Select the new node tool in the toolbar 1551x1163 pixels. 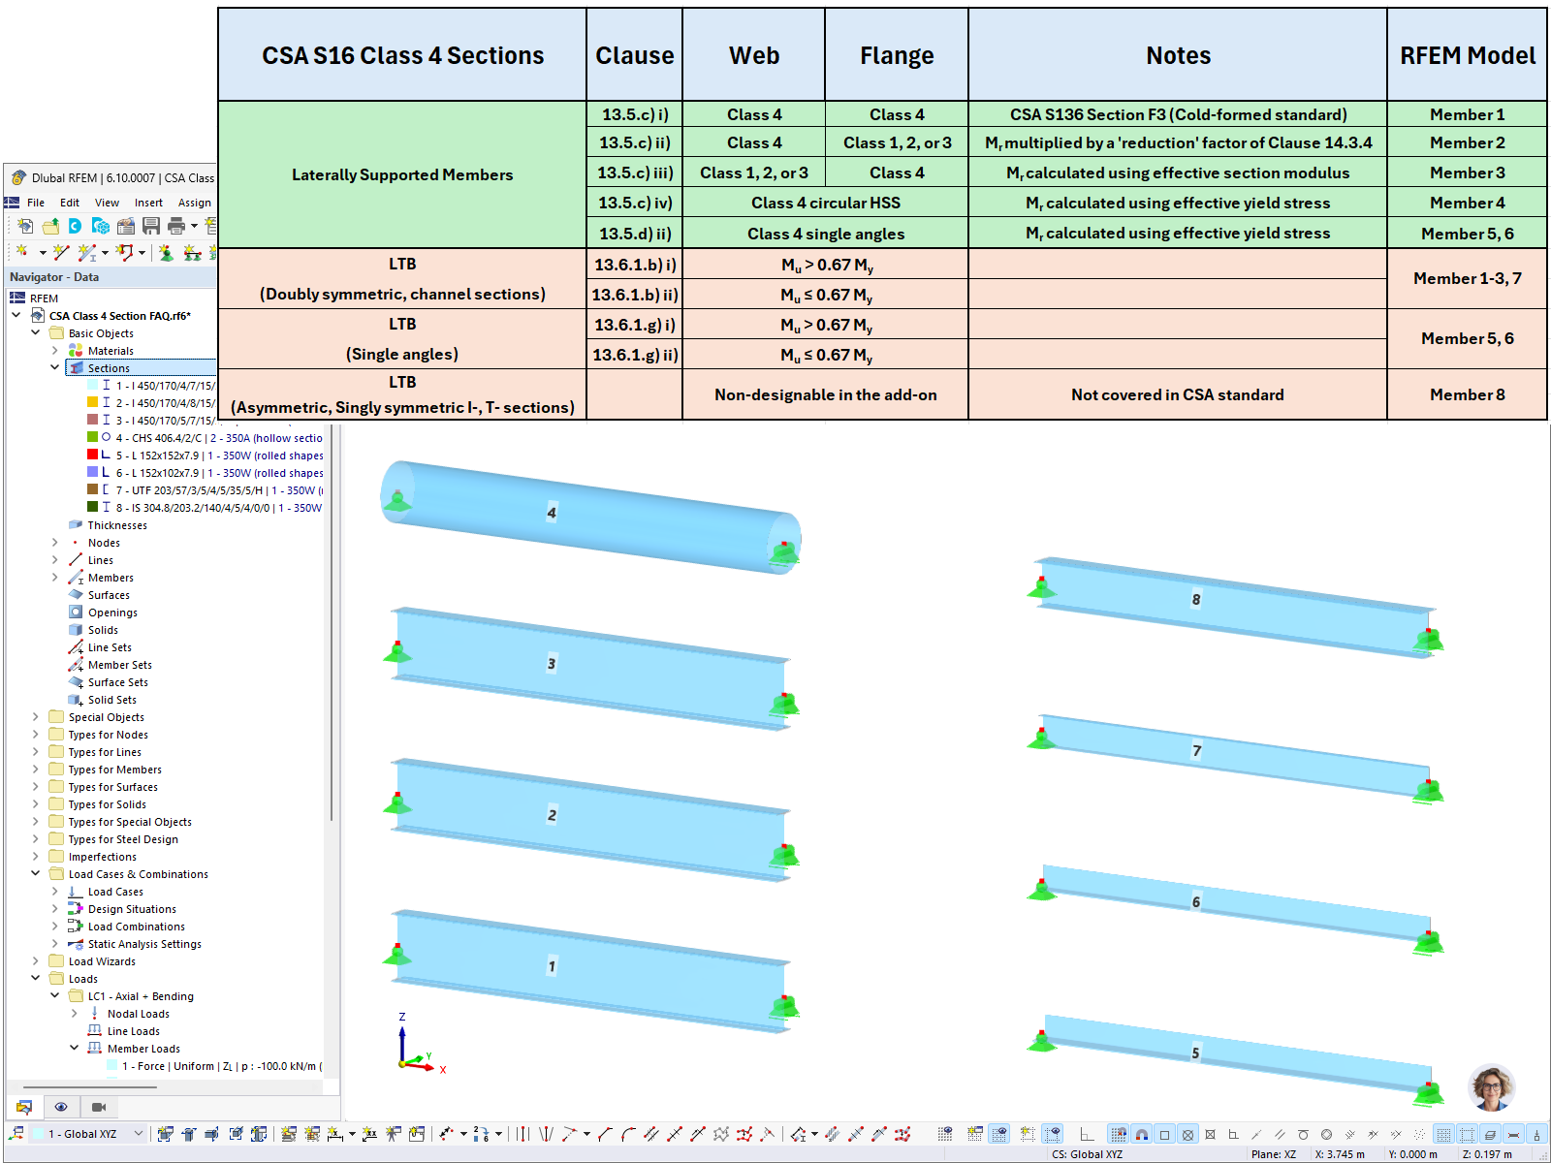tap(22, 252)
